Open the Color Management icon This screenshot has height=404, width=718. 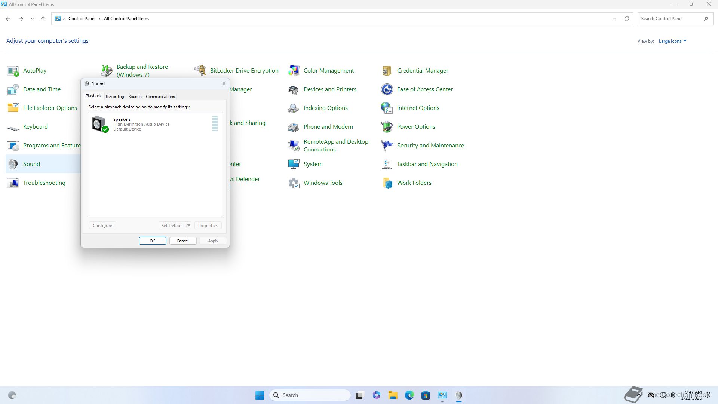pos(294,71)
